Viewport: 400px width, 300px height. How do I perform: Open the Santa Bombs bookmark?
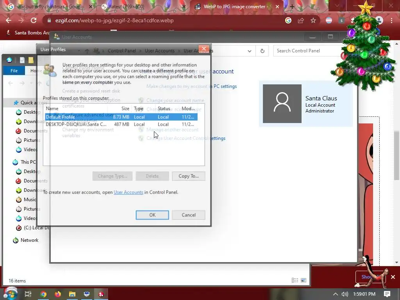point(29,33)
